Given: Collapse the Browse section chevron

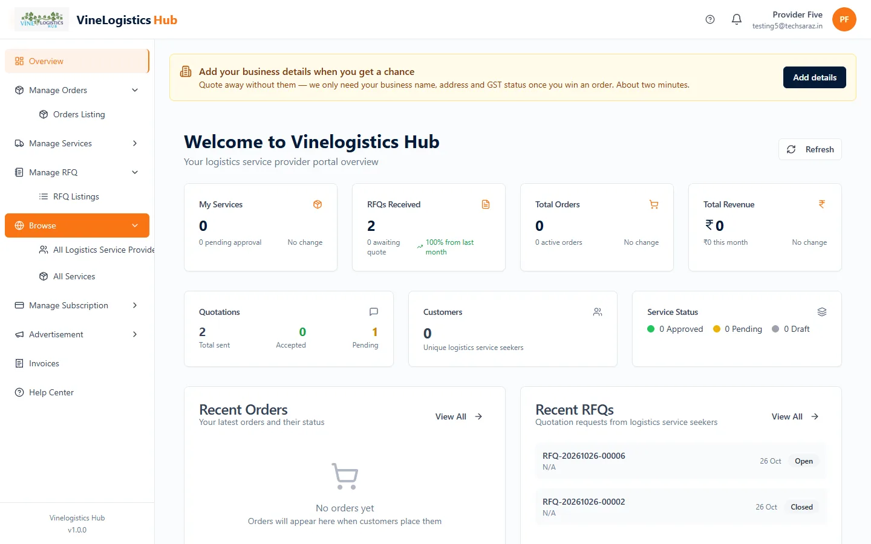Looking at the screenshot, I should pyautogui.click(x=135, y=225).
